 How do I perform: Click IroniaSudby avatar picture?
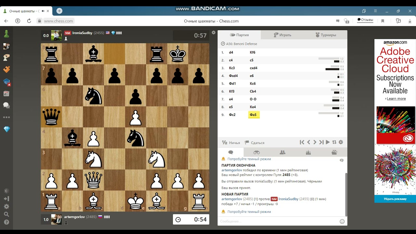pos(57,35)
